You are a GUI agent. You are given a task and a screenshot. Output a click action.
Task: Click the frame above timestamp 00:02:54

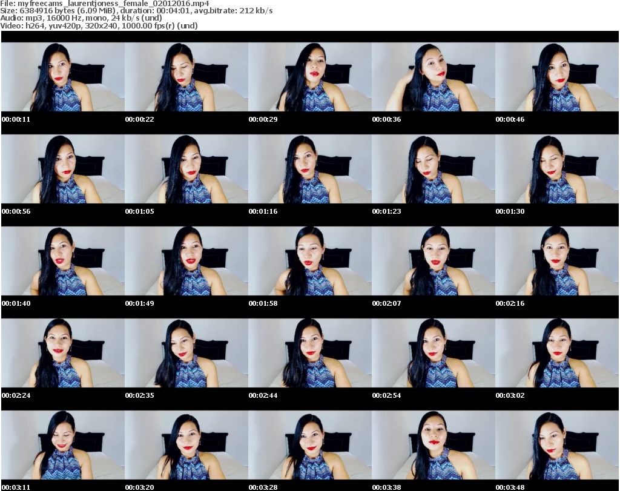click(x=434, y=353)
